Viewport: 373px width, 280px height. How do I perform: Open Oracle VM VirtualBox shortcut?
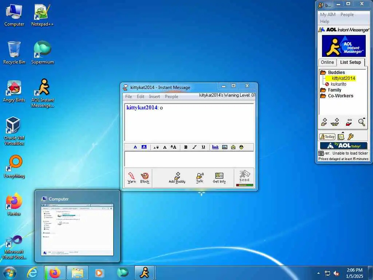pos(14,131)
